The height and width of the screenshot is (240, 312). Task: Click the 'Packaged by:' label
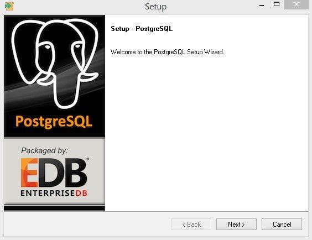pyautogui.click(x=45, y=150)
